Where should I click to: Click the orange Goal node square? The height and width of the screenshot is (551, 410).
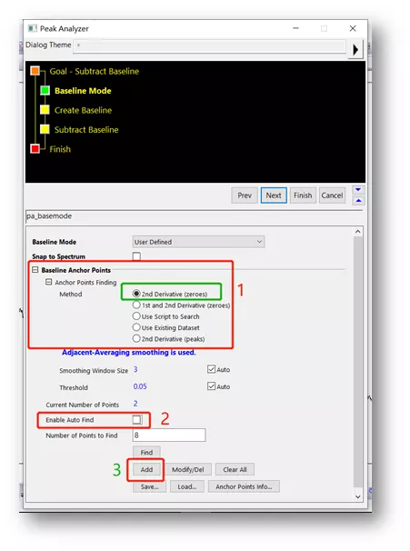pos(35,71)
